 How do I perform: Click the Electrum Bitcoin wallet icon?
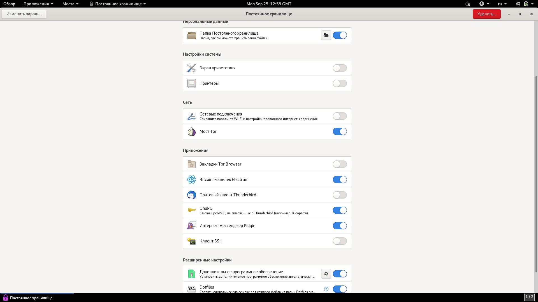(192, 180)
